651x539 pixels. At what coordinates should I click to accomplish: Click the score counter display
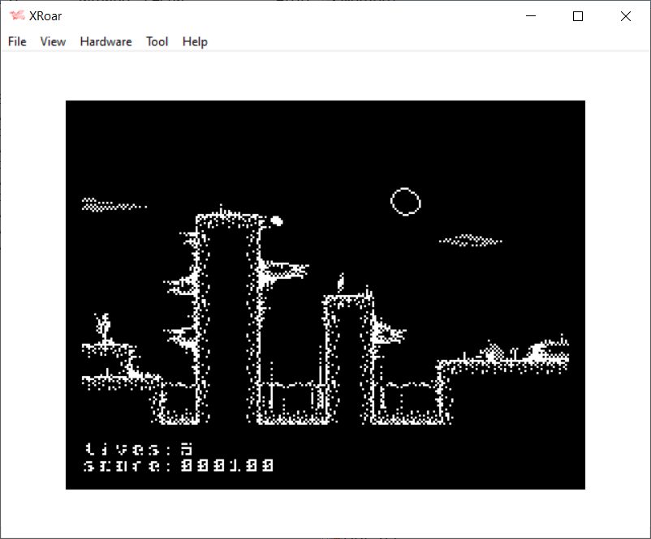tap(179, 466)
